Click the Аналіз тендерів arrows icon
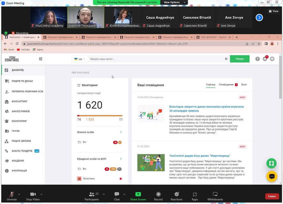 point(7,151)
